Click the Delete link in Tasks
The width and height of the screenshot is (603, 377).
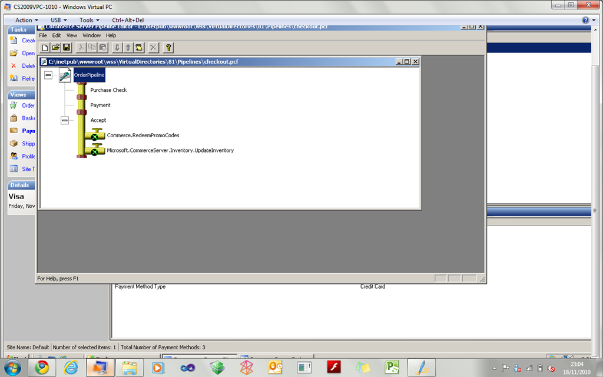coord(28,66)
